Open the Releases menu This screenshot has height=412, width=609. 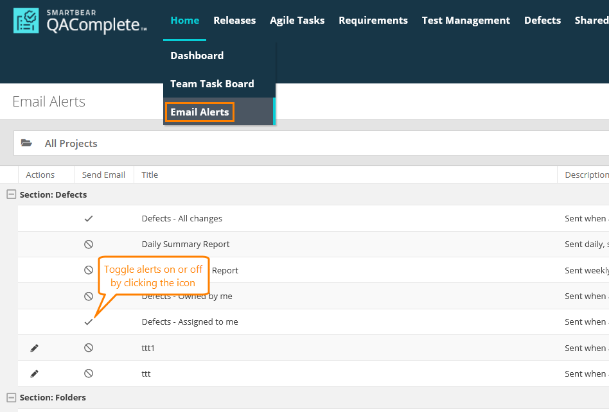tap(234, 21)
